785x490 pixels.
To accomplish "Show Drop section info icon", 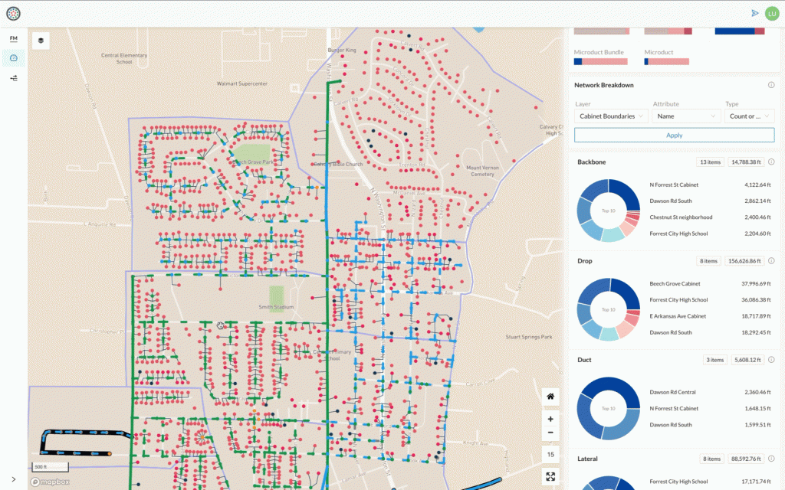I will [x=771, y=261].
